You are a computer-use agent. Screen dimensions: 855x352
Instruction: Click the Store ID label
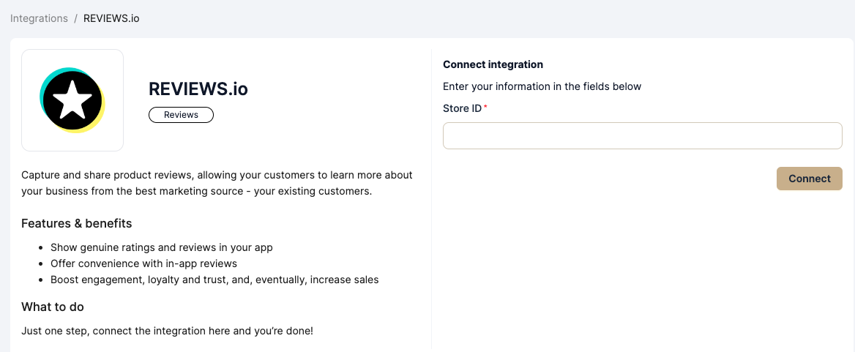tap(462, 108)
